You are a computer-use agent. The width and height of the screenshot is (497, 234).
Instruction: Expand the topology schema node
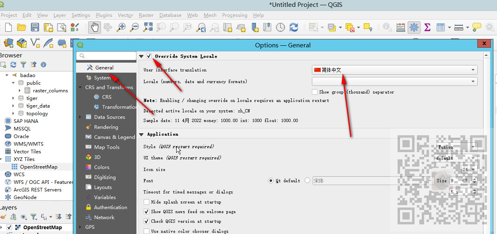tap(13, 114)
